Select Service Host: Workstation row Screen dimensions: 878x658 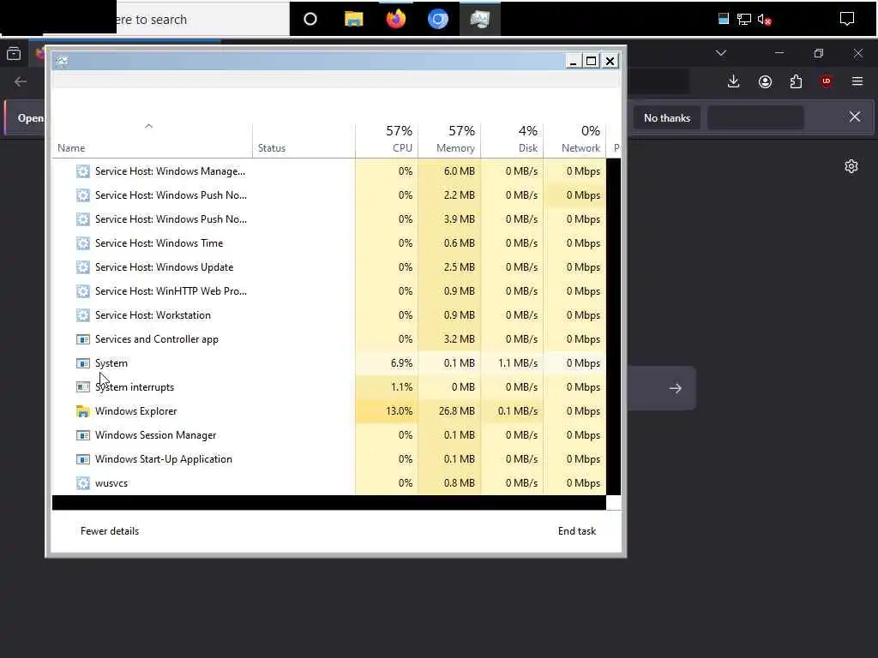(x=329, y=315)
